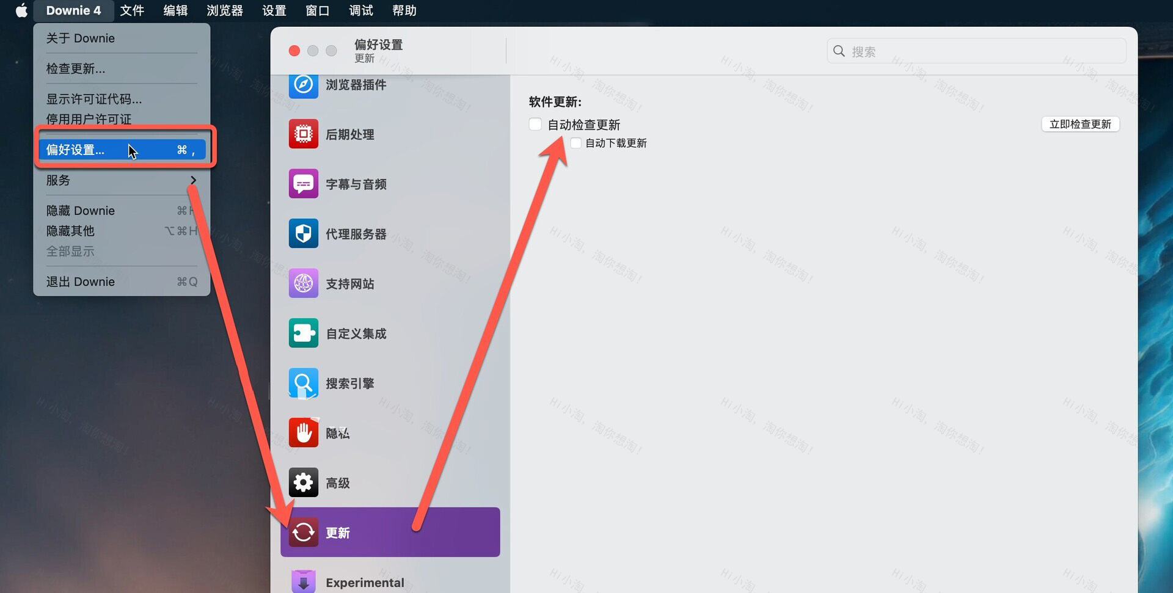1173x593 pixels.
Task: Open the 文件 menu
Action: pos(132,10)
